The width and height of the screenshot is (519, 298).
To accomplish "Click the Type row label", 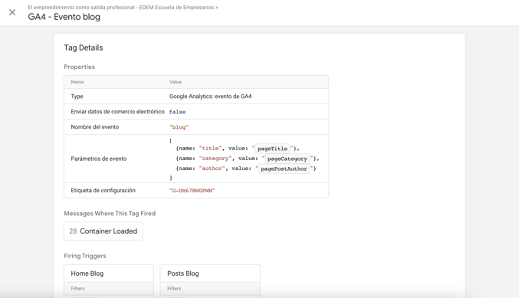I will pos(77,97).
